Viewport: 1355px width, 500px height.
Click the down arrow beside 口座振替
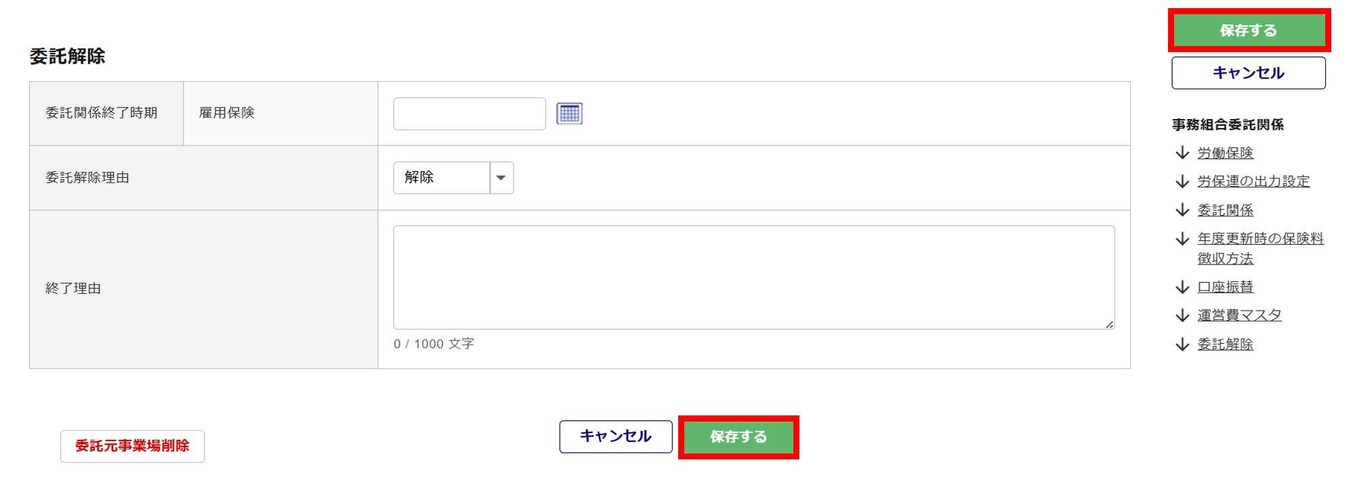point(1182,288)
